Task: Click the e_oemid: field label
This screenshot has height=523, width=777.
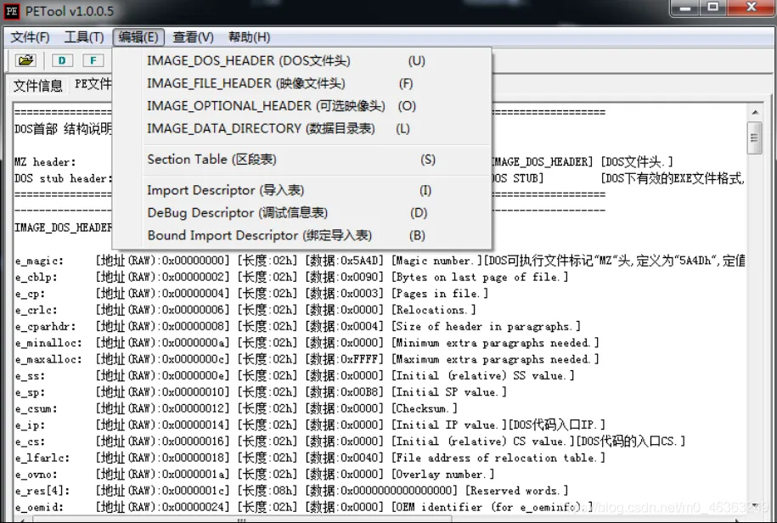Action: (39, 507)
